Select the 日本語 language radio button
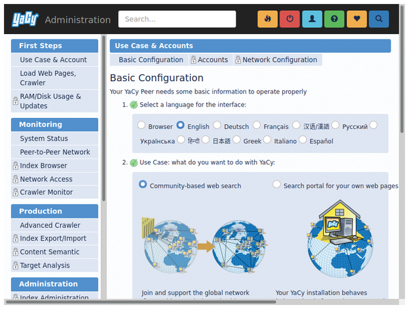Screen dimensions: 409x309 click(x=205, y=140)
